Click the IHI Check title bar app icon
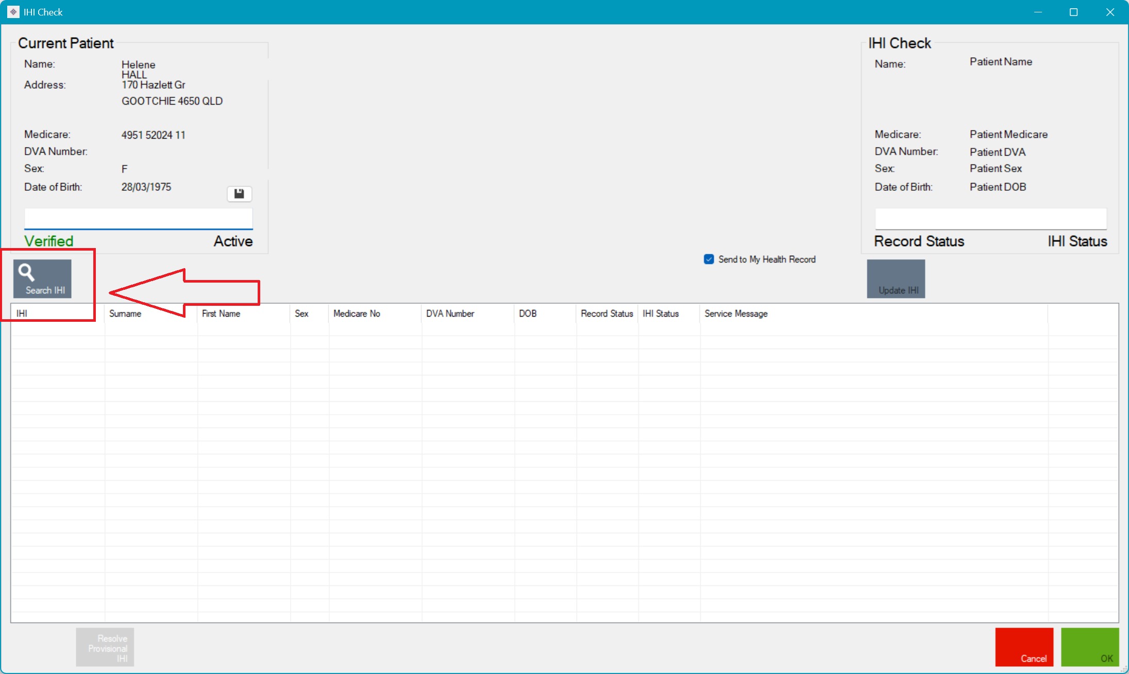 click(x=13, y=12)
